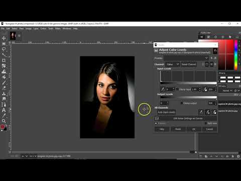This screenshot has height=181, width=241.
Task: Open the Filters menu
Action: (58, 29)
